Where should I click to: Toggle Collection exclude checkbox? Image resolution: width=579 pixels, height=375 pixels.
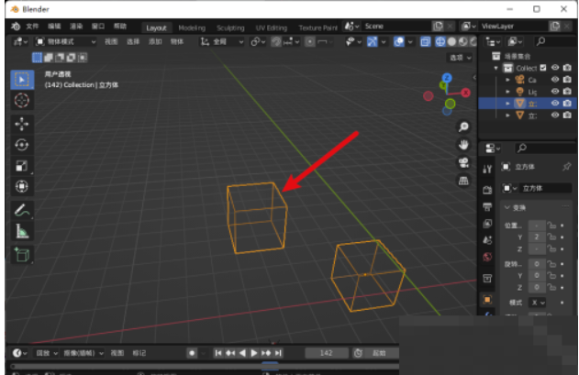pos(543,68)
